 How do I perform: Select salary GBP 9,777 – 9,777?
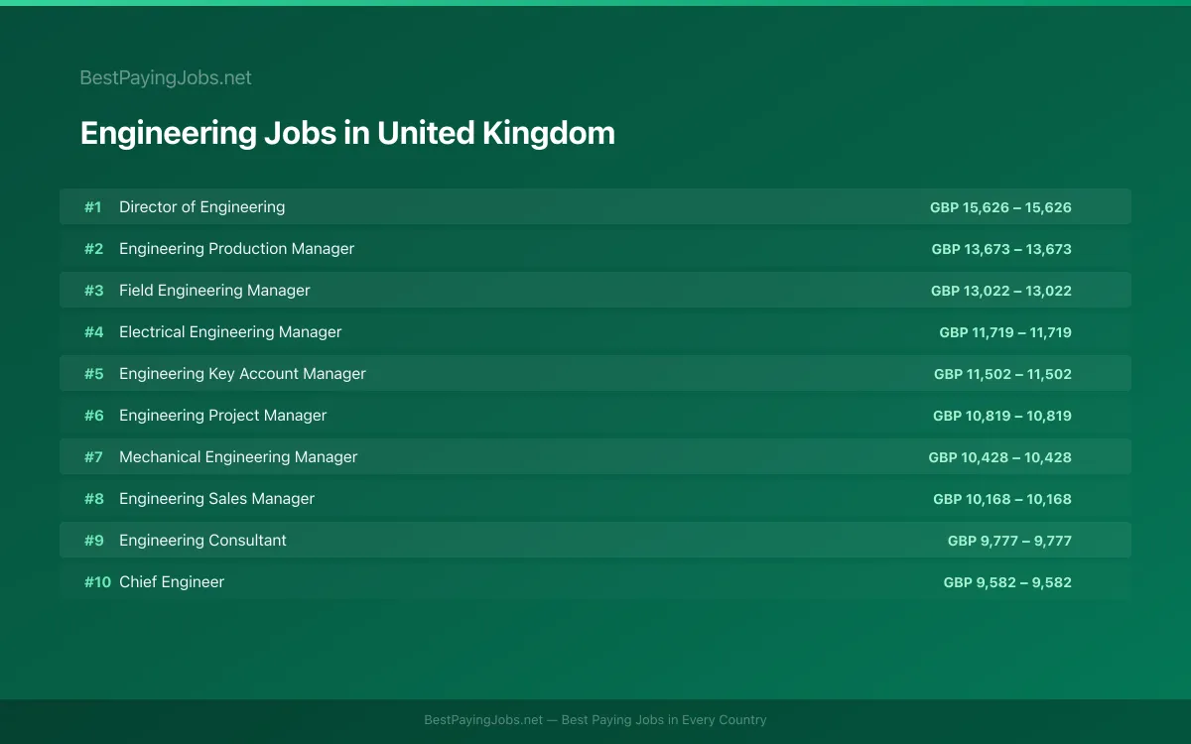click(x=1009, y=541)
